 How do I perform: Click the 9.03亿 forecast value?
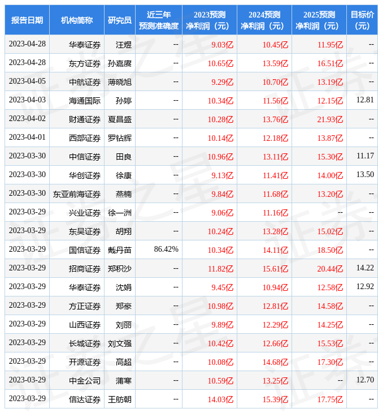222,45
